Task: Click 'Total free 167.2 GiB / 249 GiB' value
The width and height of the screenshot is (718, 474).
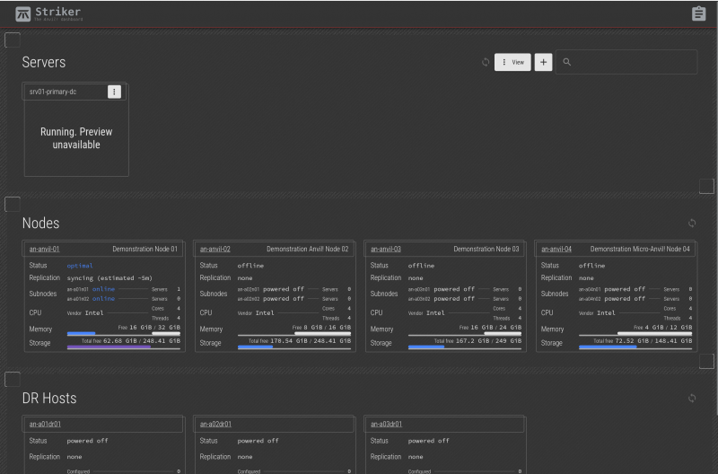Action: click(x=477, y=341)
